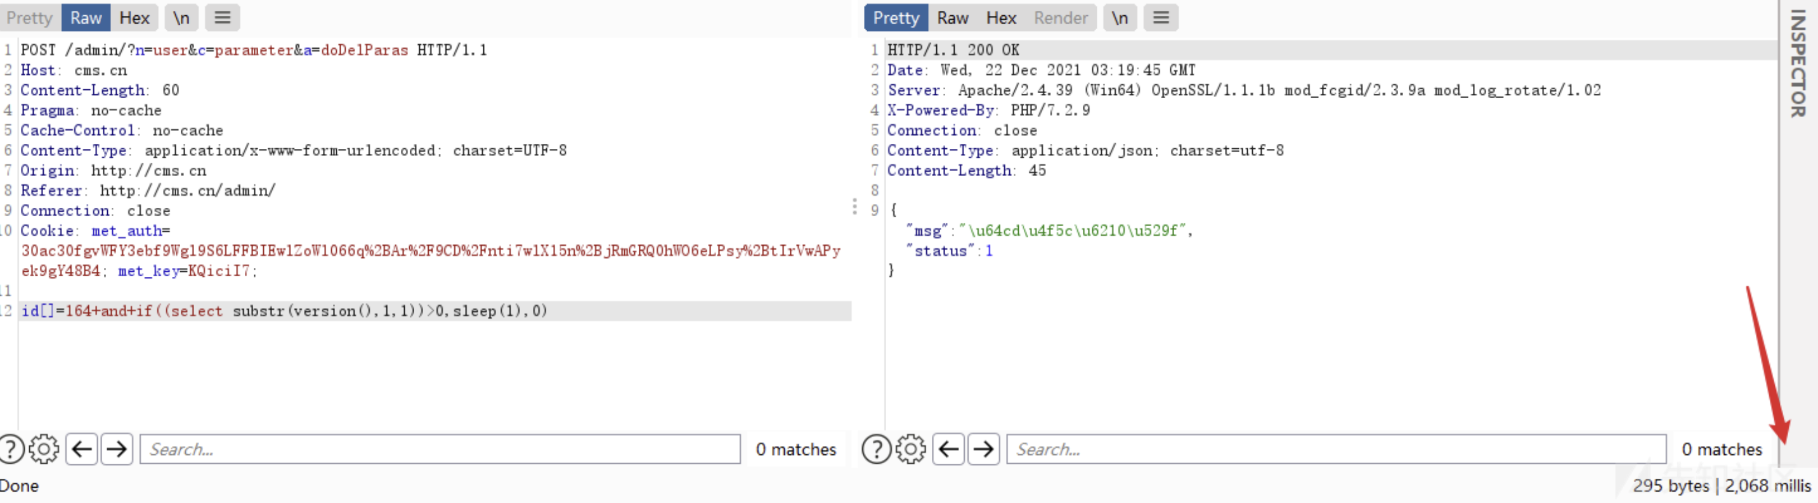This screenshot has width=1818, height=503.
Task: Expand the INSPECTOR side panel
Action: click(x=1798, y=63)
